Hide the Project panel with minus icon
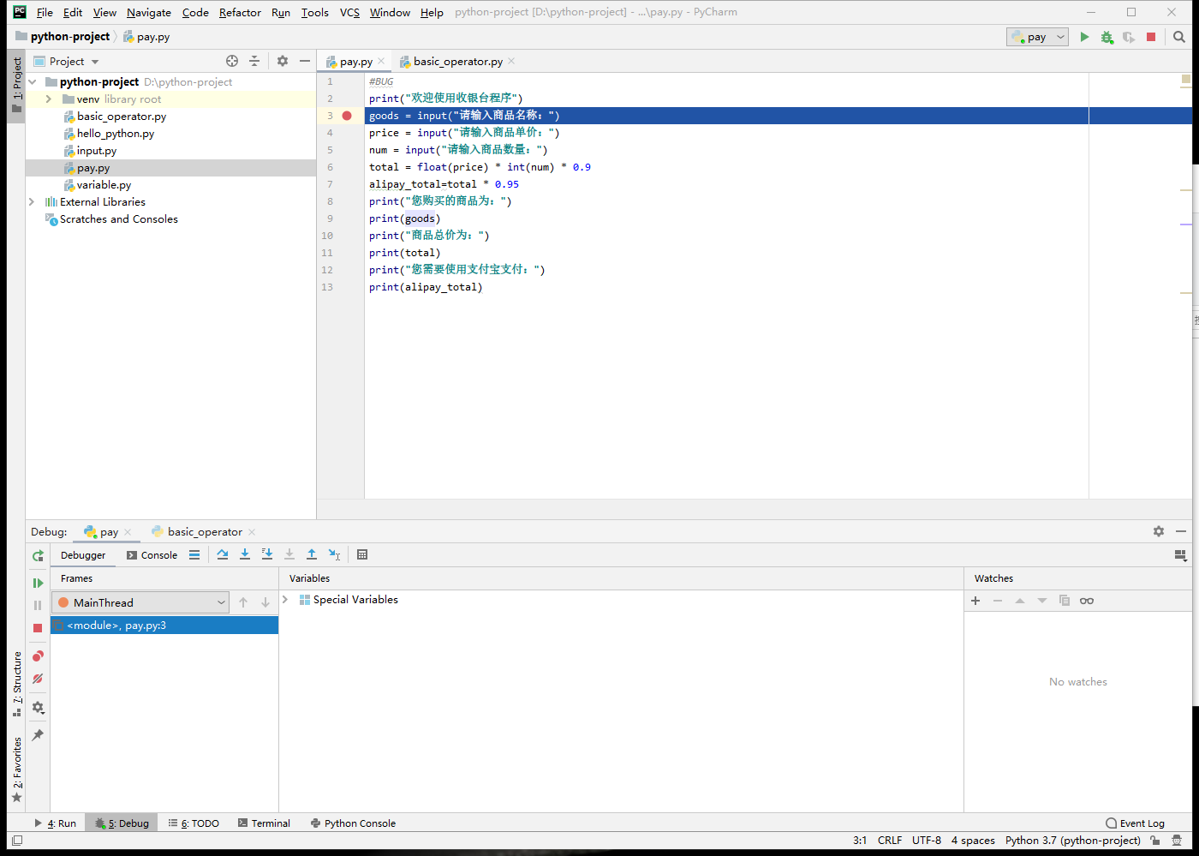The image size is (1199, 856). pos(305,61)
